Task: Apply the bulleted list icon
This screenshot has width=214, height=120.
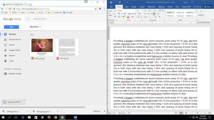Action: click(x=145, y=11)
